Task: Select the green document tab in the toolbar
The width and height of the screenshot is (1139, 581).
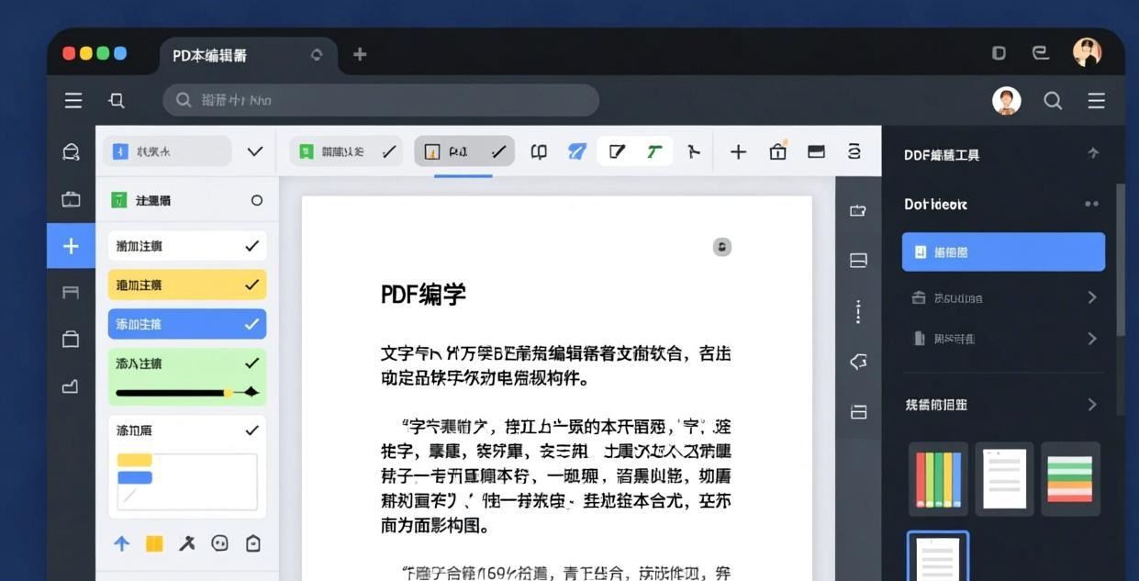Action: tap(346, 151)
